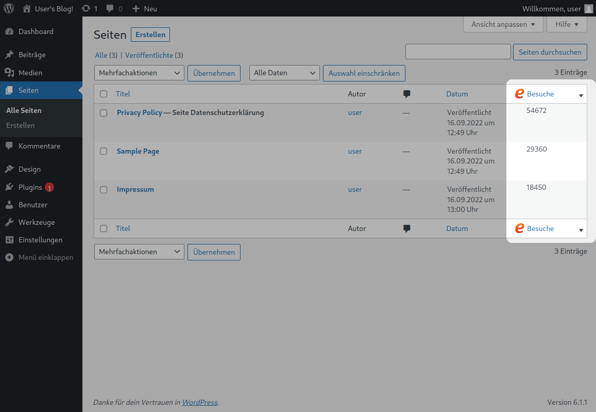This screenshot has width=596, height=412.
Task: Click the orange e logo in Besuche footer
Action: 520,228
